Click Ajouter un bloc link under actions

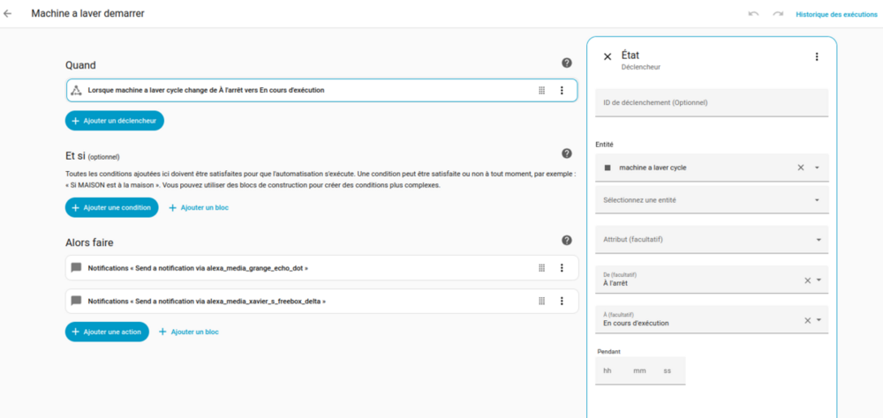(189, 332)
